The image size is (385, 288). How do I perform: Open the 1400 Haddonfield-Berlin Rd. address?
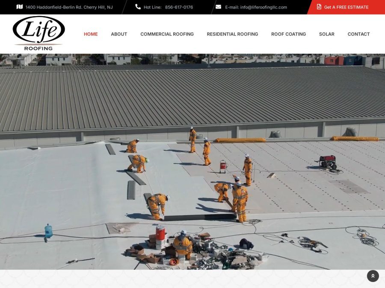[69, 7]
